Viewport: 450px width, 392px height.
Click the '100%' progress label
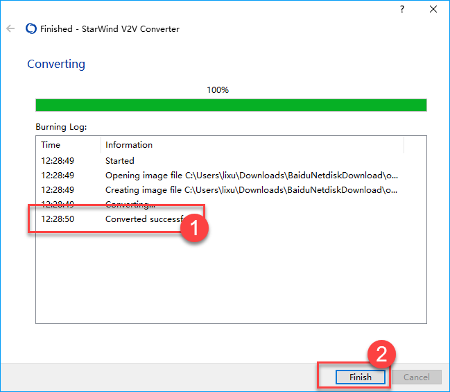coord(218,90)
